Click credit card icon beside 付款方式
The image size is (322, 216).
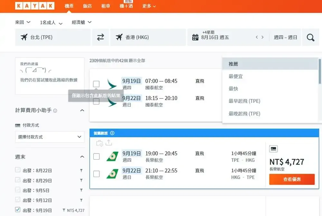pyautogui.click(x=18, y=125)
